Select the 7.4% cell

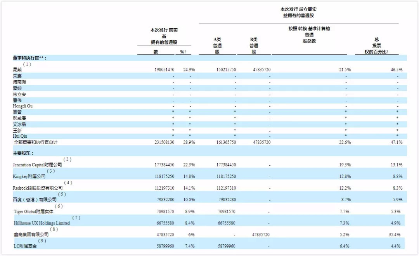click(190, 246)
